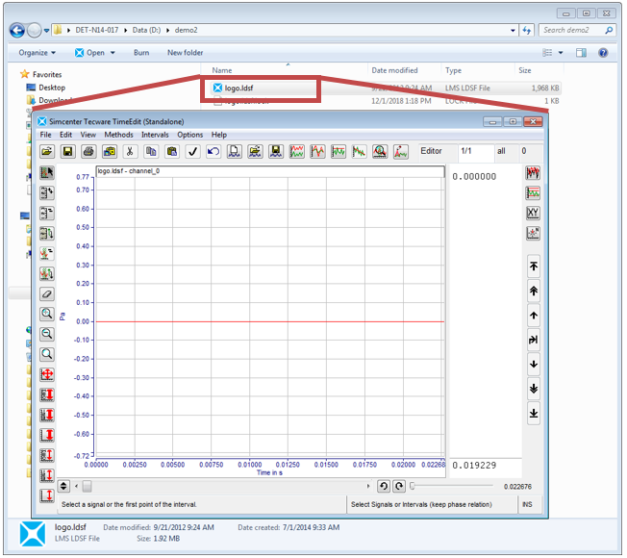Click the jump to top arrow icon
Image resolution: width=627 pixels, height=558 pixels.
[x=534, y=266]
